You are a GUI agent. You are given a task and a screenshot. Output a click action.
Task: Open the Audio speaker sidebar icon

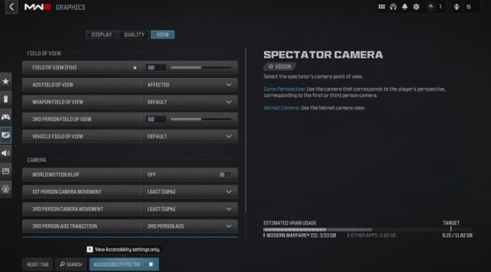(x=6, y=153)
